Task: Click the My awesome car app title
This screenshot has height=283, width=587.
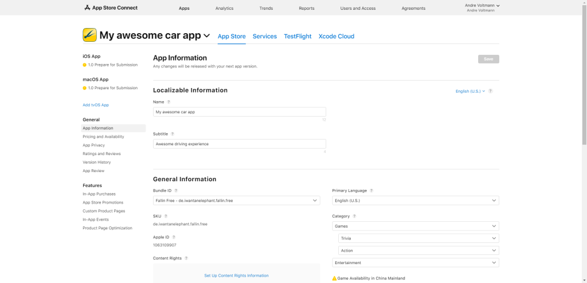Action: [150, 36]
